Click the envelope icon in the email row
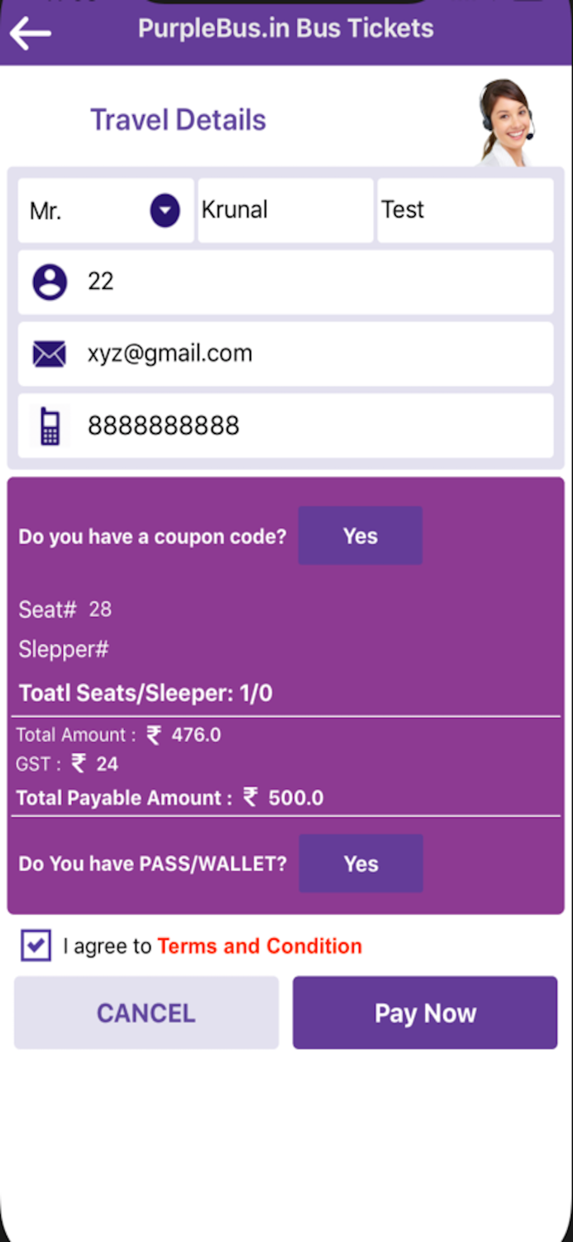 coord(49,353)
